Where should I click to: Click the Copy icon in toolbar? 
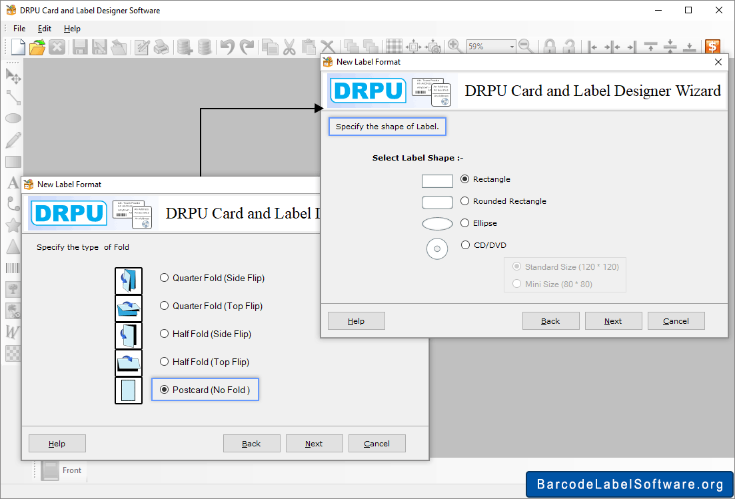pos(270,47)
